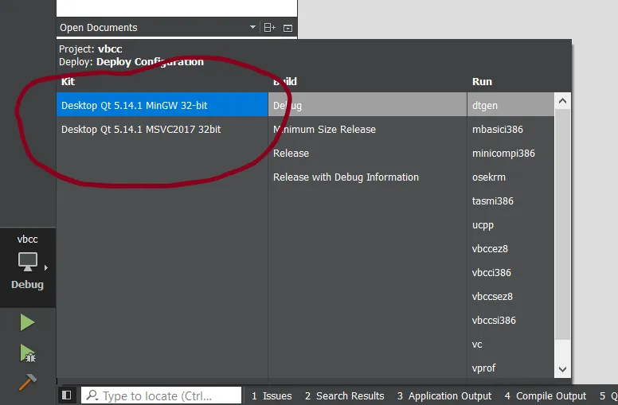Viewport: 618px width, 405px height.
Task: Open the Search Results pane
Action: pos(345,396)
